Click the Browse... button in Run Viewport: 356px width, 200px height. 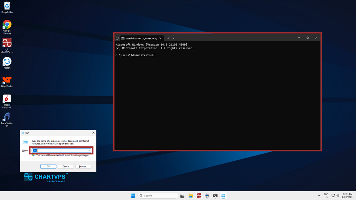83,166
